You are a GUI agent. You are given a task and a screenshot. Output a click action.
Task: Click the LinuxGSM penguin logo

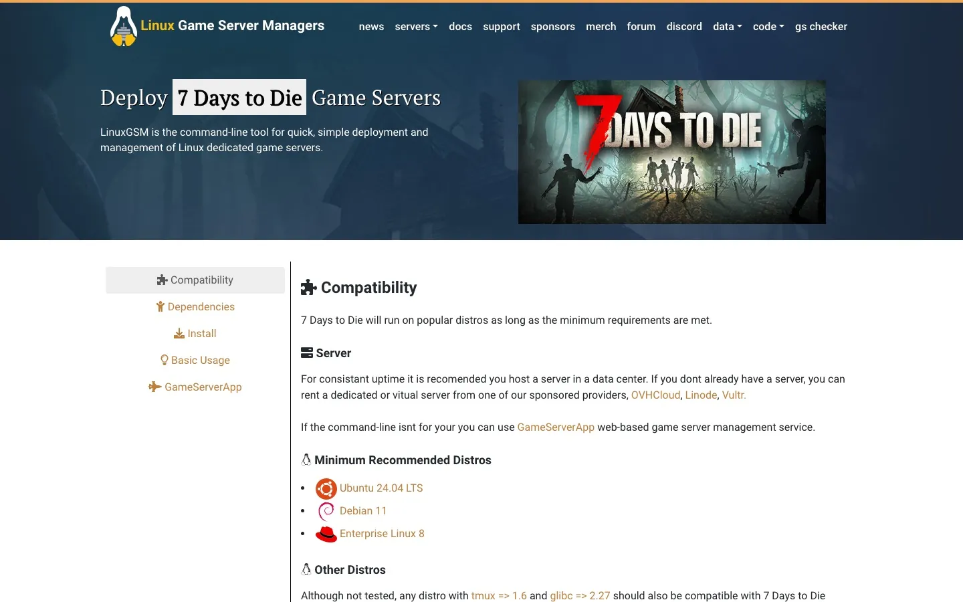123,27
